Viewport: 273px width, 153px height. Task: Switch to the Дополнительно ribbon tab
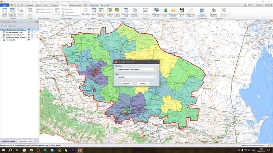(76, 5)
